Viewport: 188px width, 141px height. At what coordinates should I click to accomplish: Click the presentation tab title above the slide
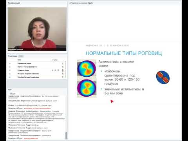(x=81, y=3)
